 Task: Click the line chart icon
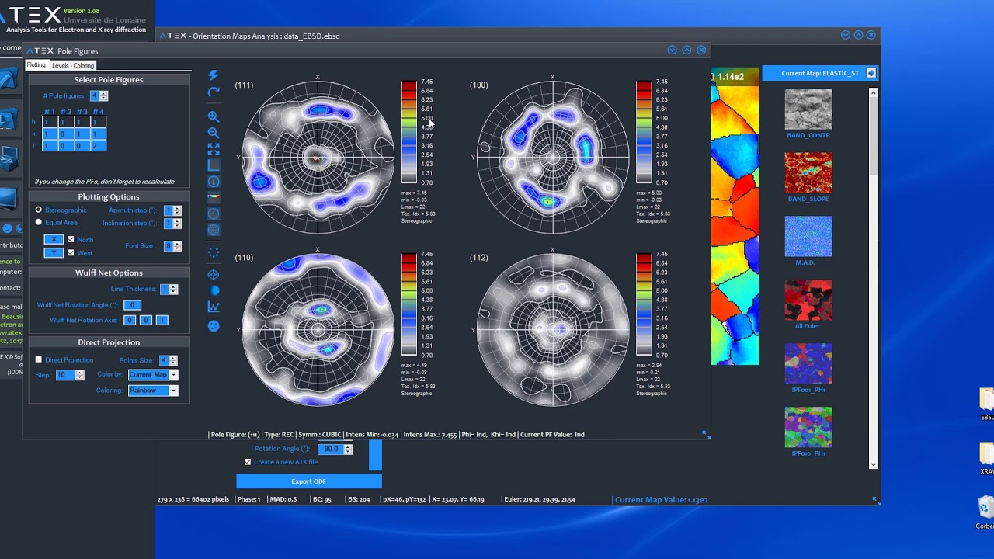214,307
